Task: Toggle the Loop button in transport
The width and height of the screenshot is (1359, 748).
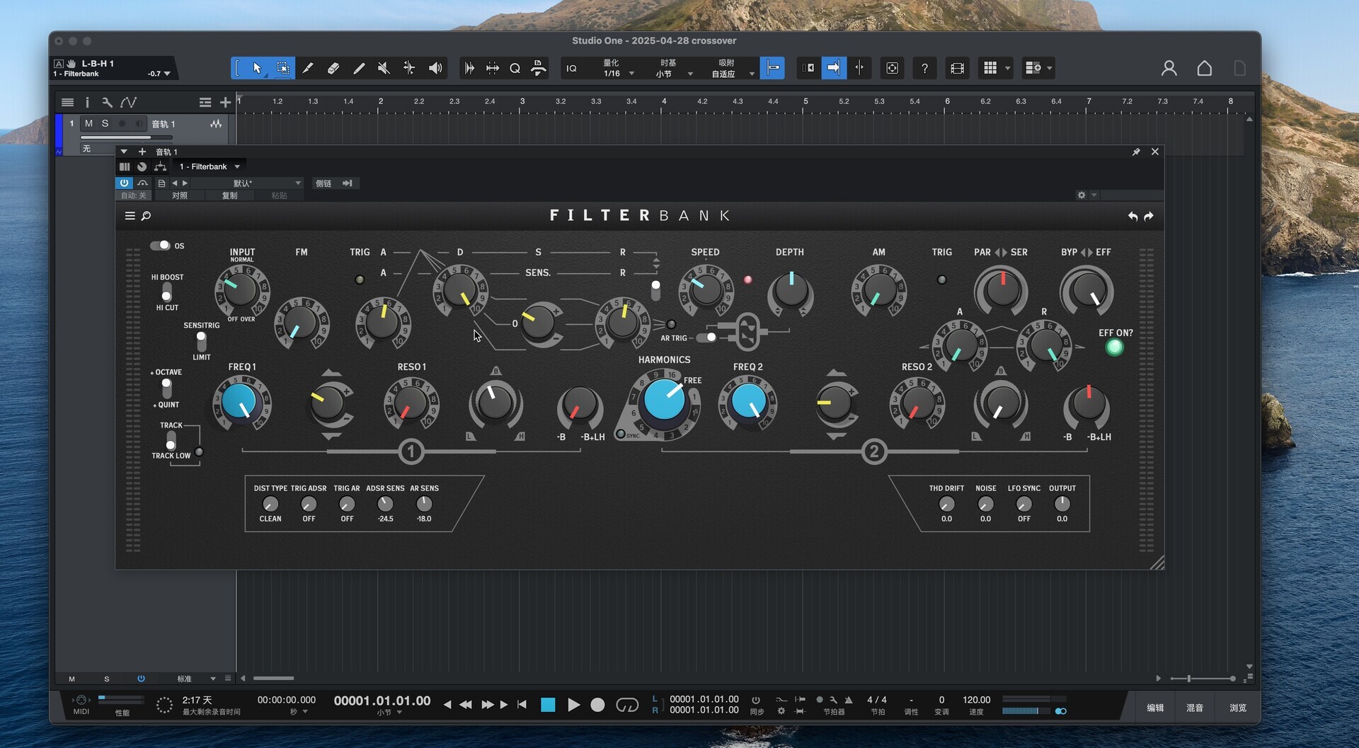Action: pos(627,705)
